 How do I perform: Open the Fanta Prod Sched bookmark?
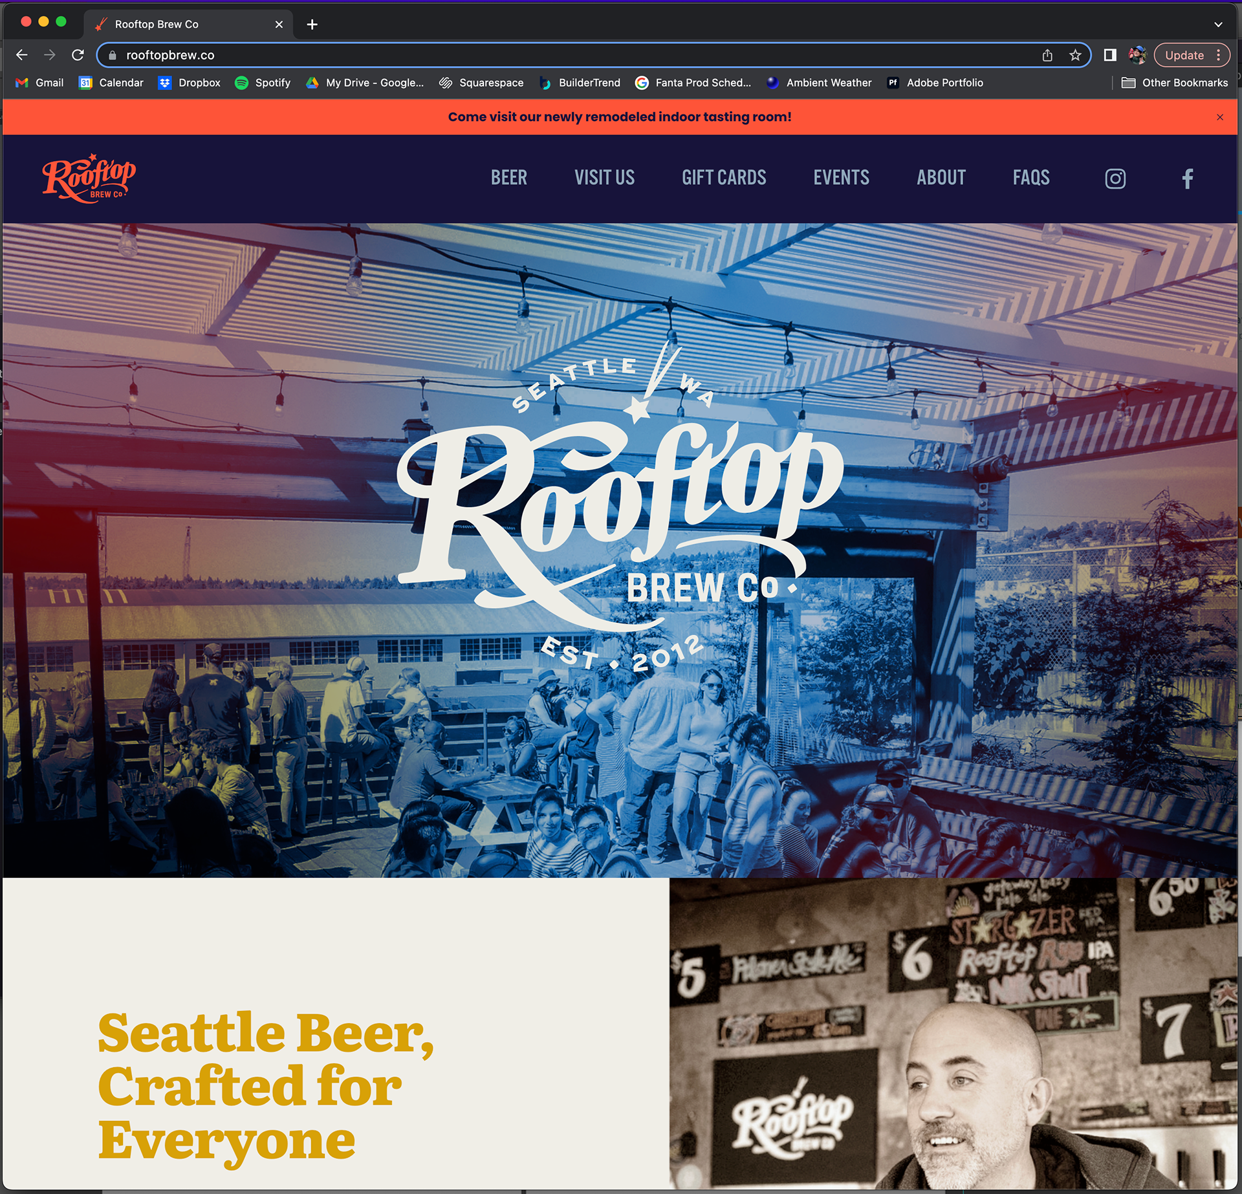(693, 83)
